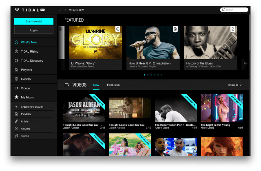
Task: Open Lil Wayne Glory cover image
Action: (95, 42)
